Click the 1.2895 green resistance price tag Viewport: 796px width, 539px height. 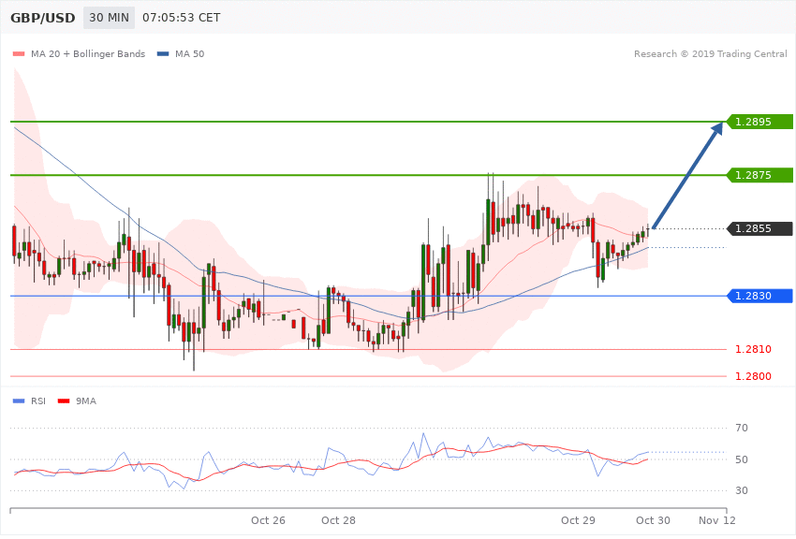point(759,122)
